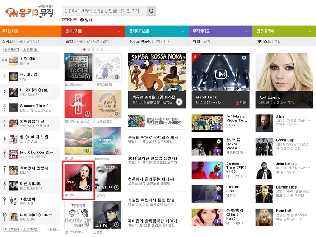This screenshot has width=316, height=237.
Task: Select the fifth carousel dot
Action: click(x=102, y=49)
